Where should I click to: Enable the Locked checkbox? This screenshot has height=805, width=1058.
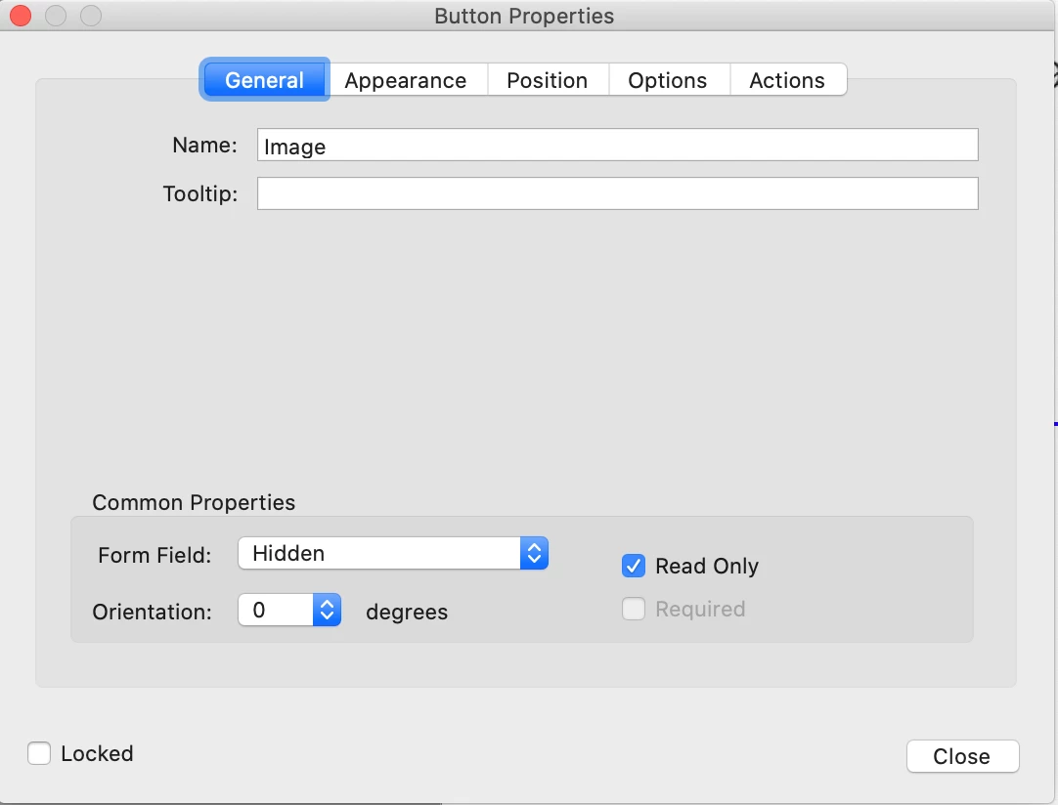39,753
